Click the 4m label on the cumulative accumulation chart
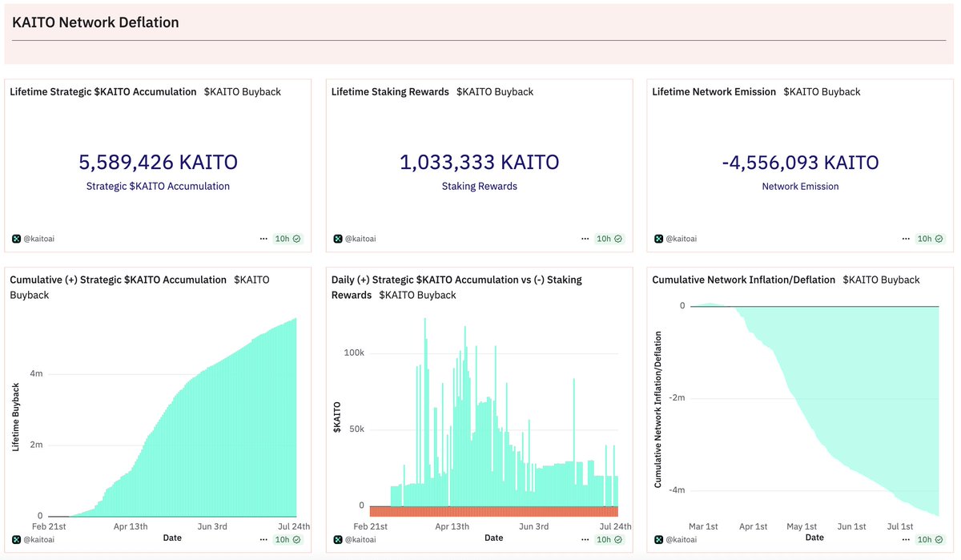Viewport: 961px width, 560px height. [37, 373]
